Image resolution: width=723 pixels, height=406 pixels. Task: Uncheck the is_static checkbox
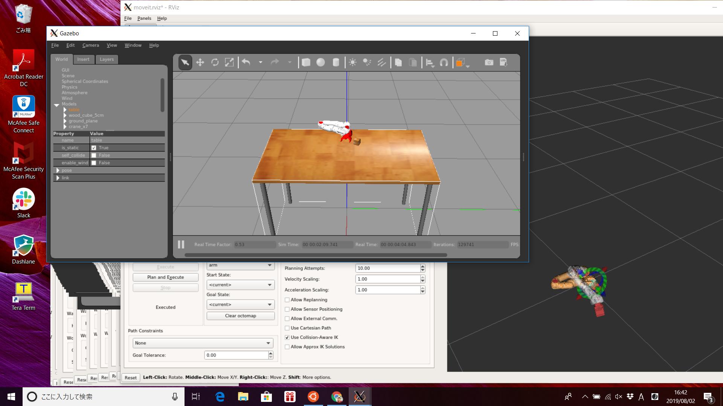[x=94, y=148]
